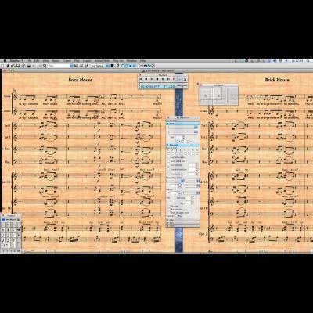The width and height of the screenshot is (313, 313).
Task: Click the text Size field in Properties
Action: pyautogui.click(x=178, y=138)
